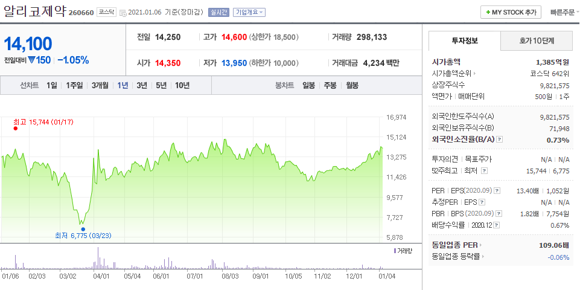Click the current price 14,100
Viewport: 580px width, 290px height.
(x=28, y=43)
